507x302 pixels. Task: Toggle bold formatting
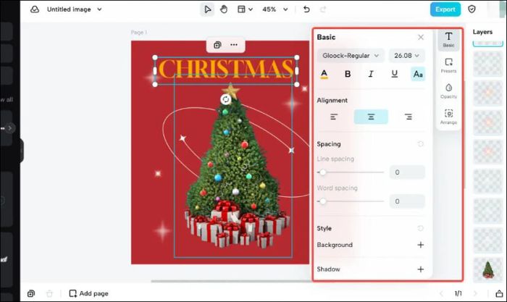pyautogui.click(x=348, y=74)
